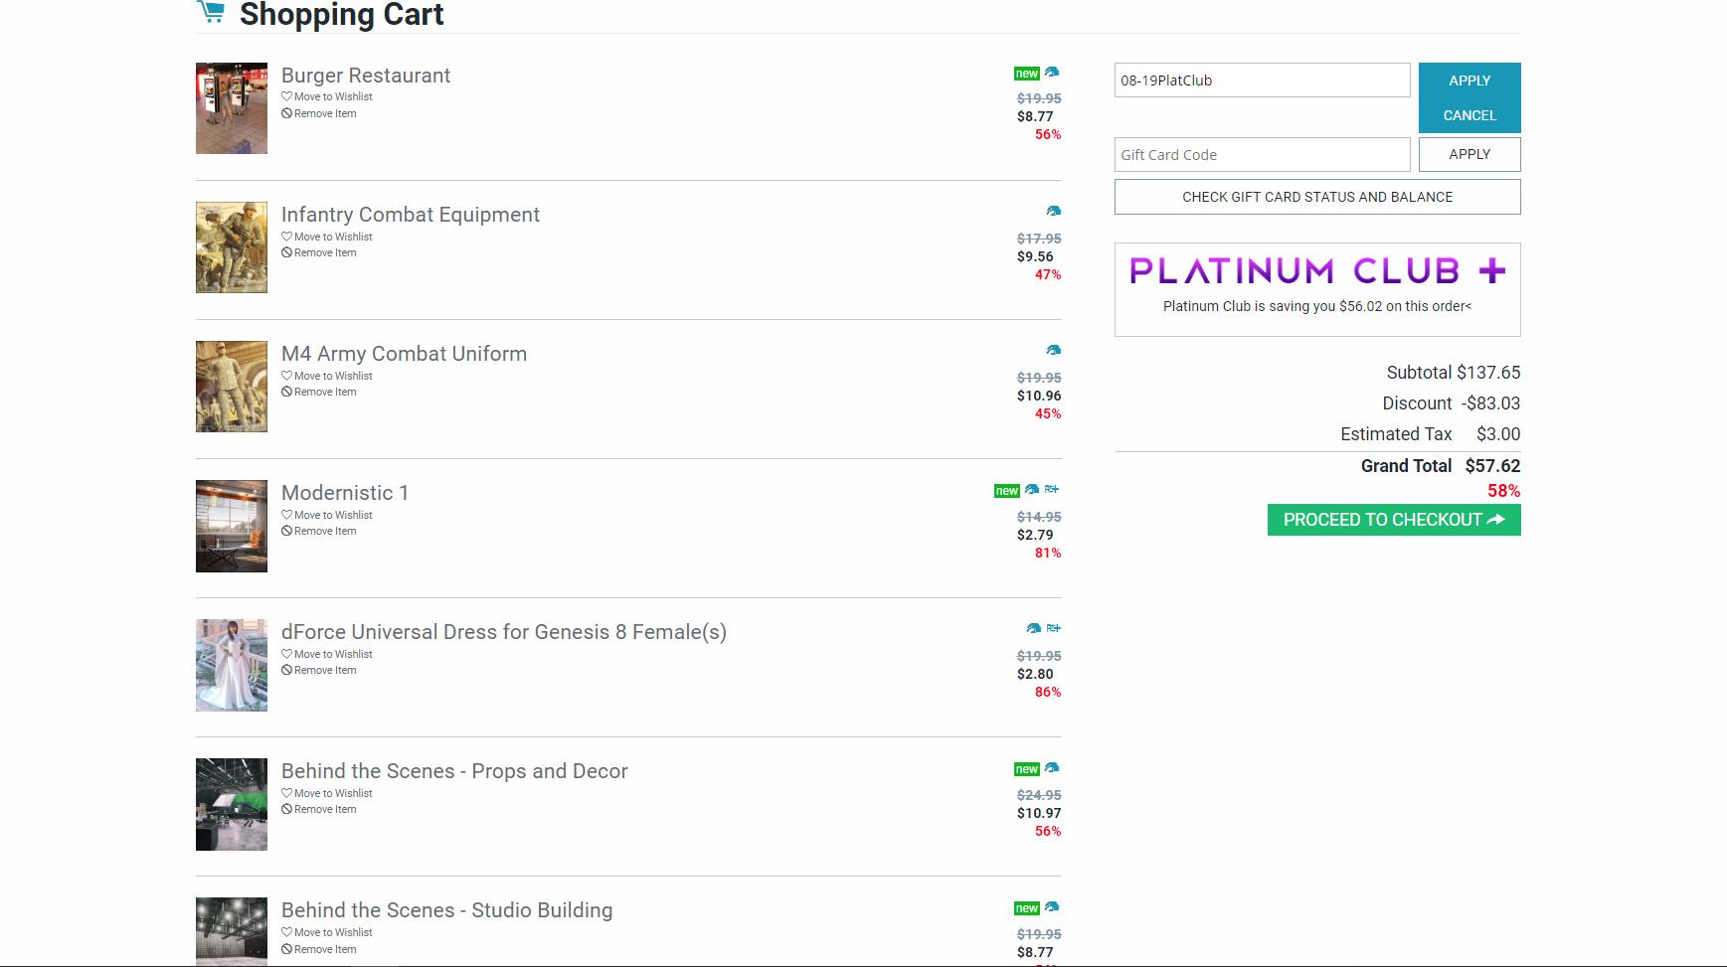This screenshot has height=967, width=1727.
Task: Click the blue software icon on M4 Army row
Action: click(x=1054, y=350)
